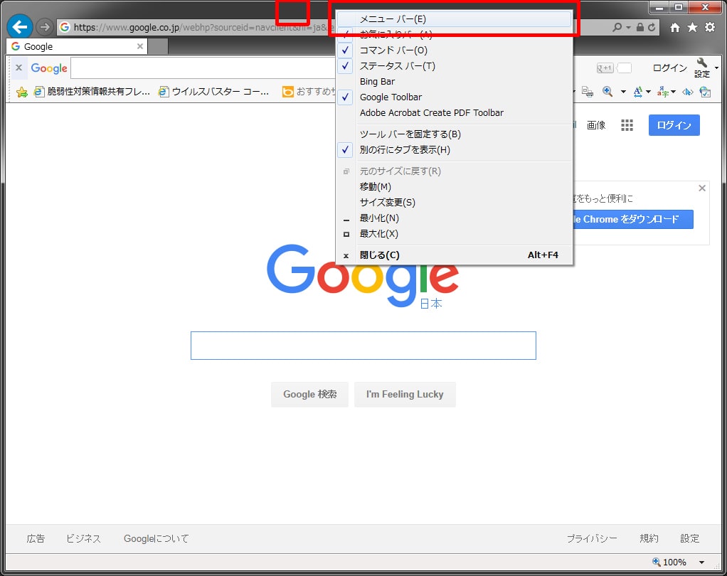Click the magnifier search icon in address bar
This screenshot has height=576, width=727.
click(x=617, y=27)
